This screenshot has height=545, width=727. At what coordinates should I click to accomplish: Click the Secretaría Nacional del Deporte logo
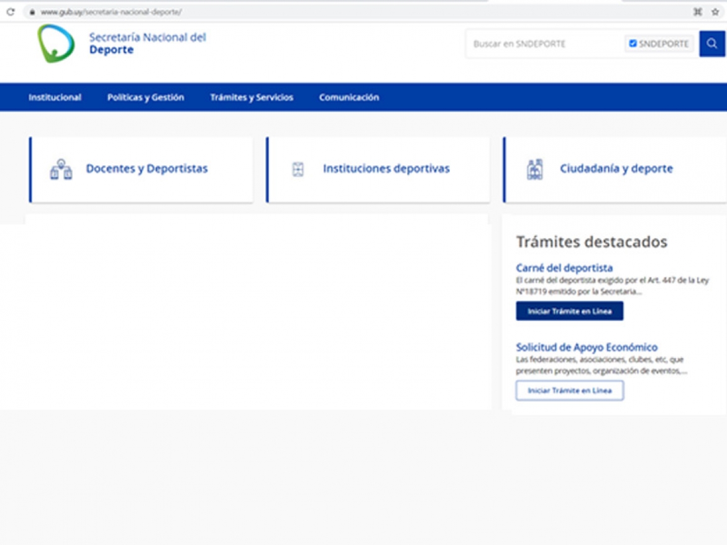[56, 44]
